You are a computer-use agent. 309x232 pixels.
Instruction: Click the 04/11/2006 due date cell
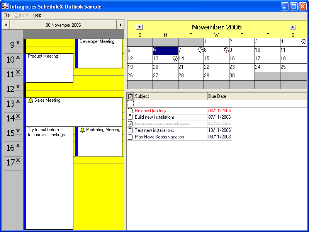click(219, 111)
